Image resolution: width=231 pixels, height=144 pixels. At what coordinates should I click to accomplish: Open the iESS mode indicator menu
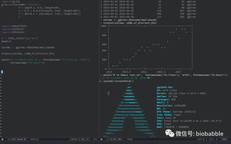(130, 139)
